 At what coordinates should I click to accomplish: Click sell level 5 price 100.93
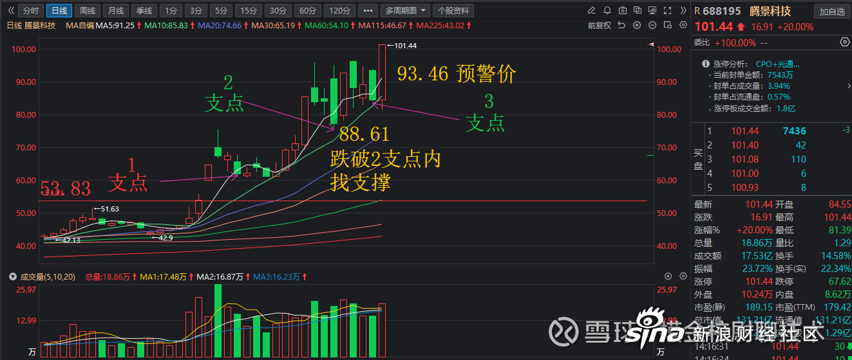pos(745,188)
